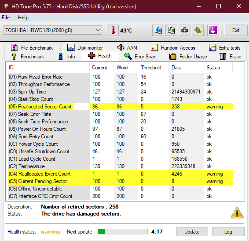
Task: Click data value 4246 in Reallocated Event row
Action: click(x=177, y=174)
